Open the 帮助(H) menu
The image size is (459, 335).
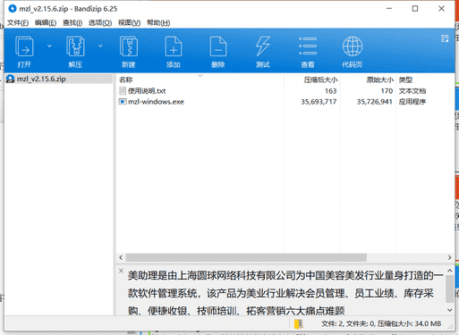tap(158, 22)
